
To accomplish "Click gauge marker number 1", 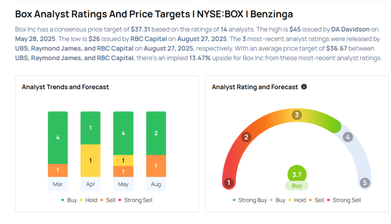I will click(229, 183).
